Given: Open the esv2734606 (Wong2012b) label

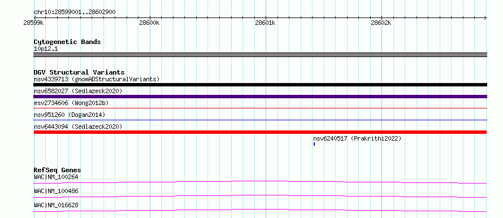Looking at the screenshot, I should (71, 103).
